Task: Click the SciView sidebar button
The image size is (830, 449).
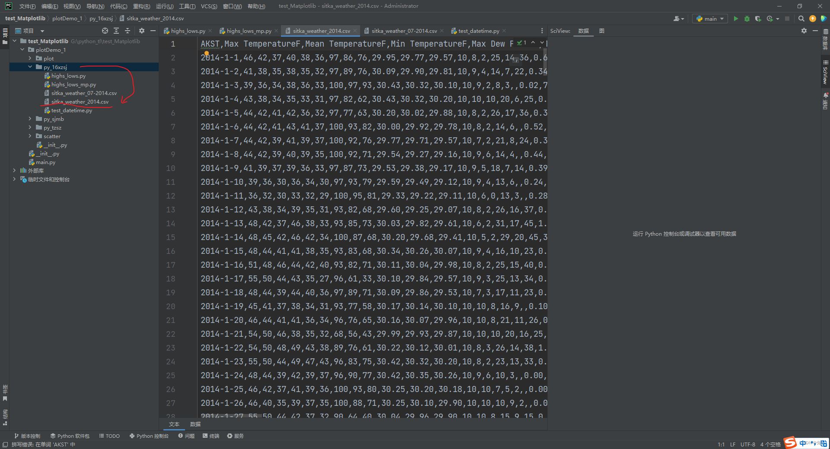Action: (826, 72)
